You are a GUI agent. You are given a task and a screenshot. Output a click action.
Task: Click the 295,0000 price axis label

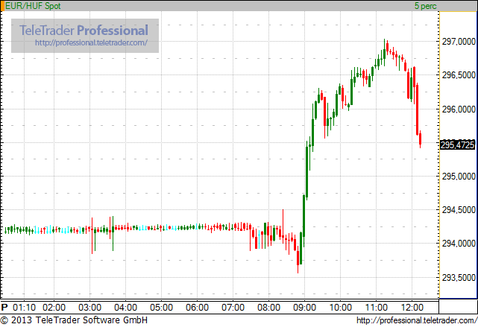[459, 177]
